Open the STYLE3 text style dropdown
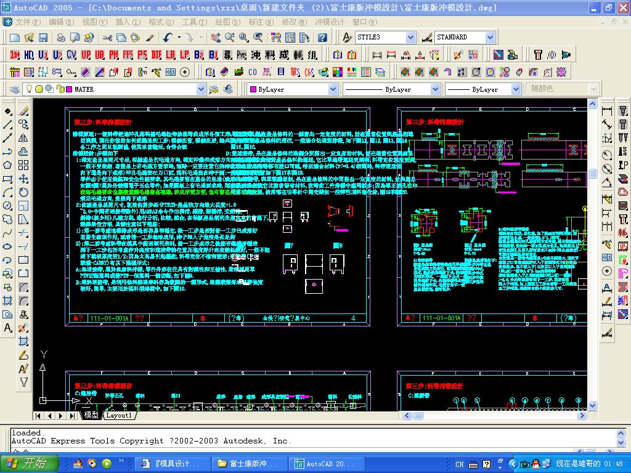 [x=410, y=38]
